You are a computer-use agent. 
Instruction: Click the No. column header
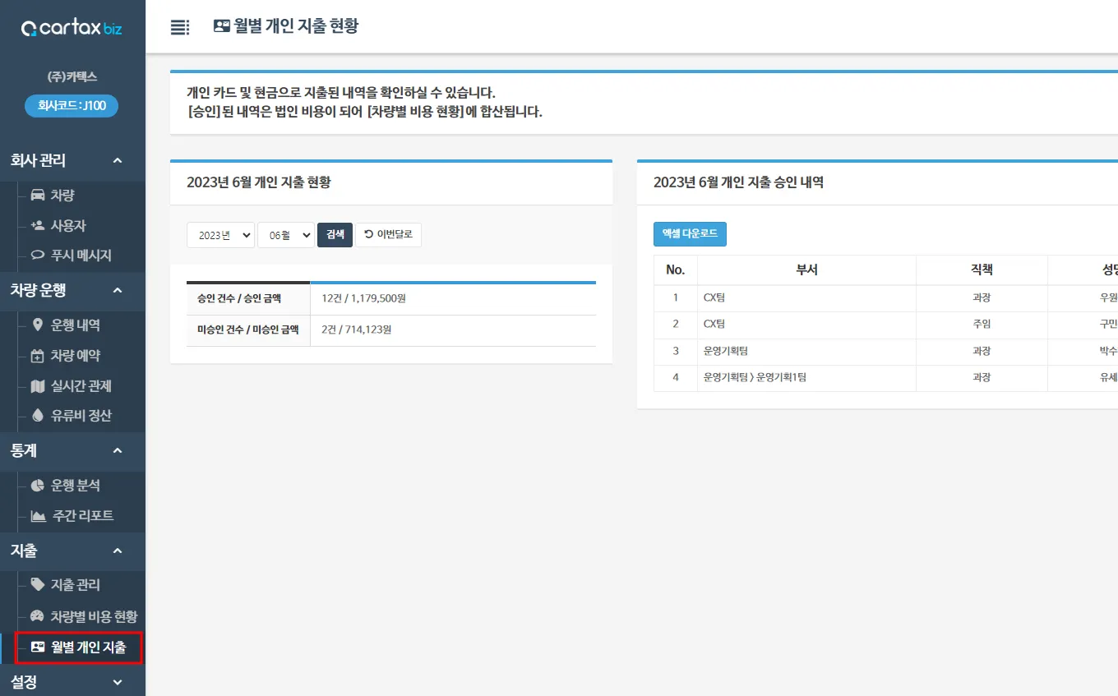tap(676, 270)
